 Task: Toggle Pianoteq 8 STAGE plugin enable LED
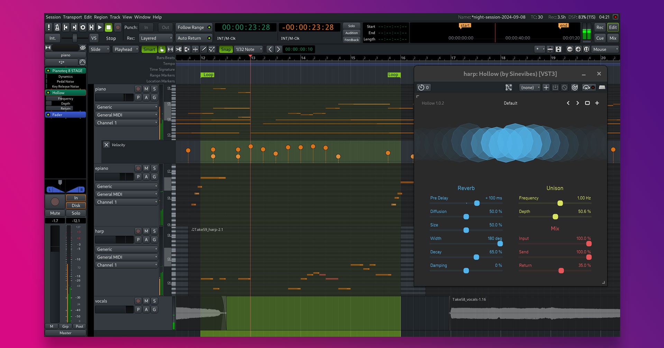click(48, 71)
